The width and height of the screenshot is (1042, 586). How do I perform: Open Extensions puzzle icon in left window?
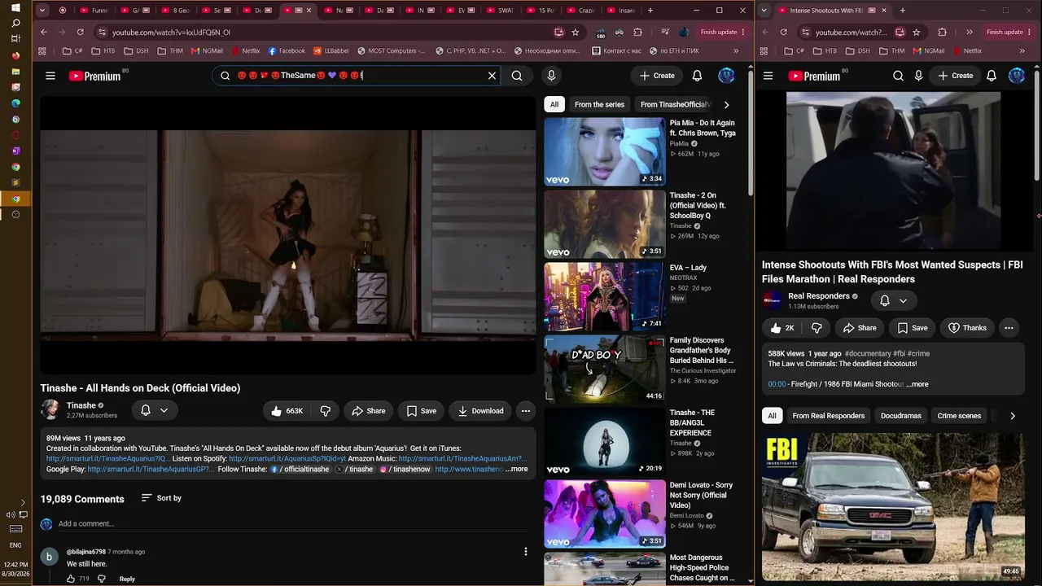tap(638, 33)
